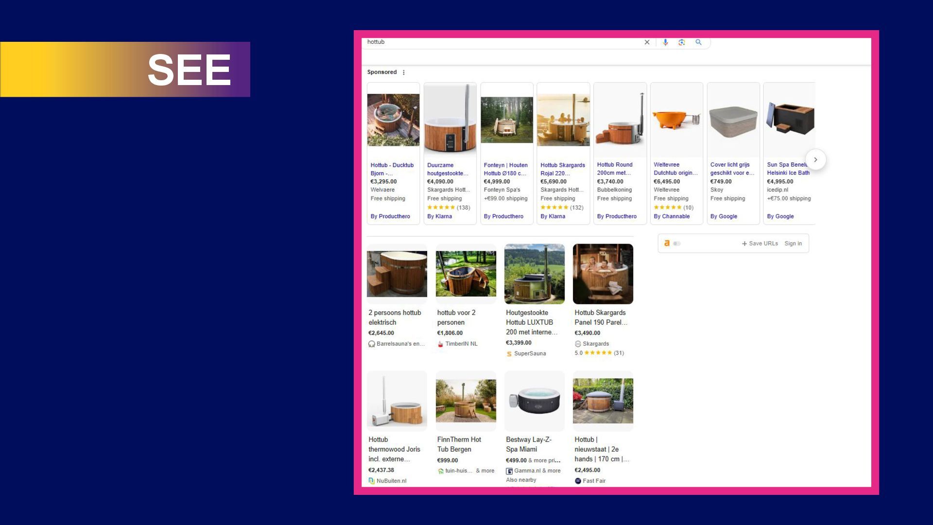
Task: Click the By Klarna link on Duurzame ad
Action: [439, 216]
